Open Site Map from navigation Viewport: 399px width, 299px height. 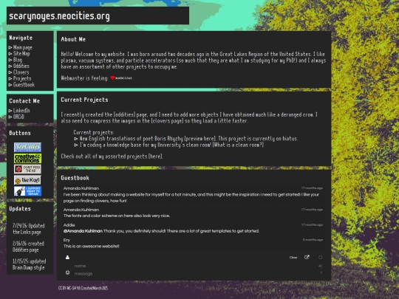21,53
